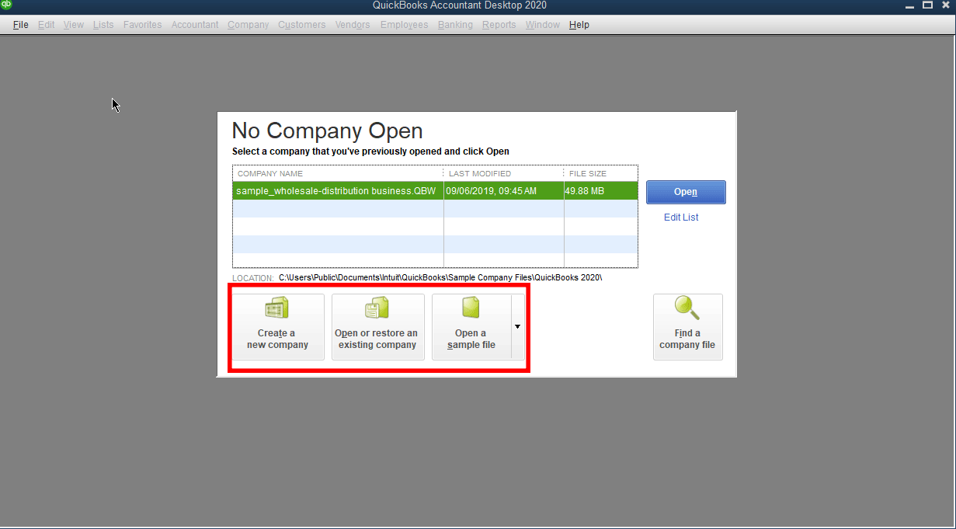Screen dimensions: 956x529
Task: Click the Open a sample file icon
Action: [x=471, y=308]
